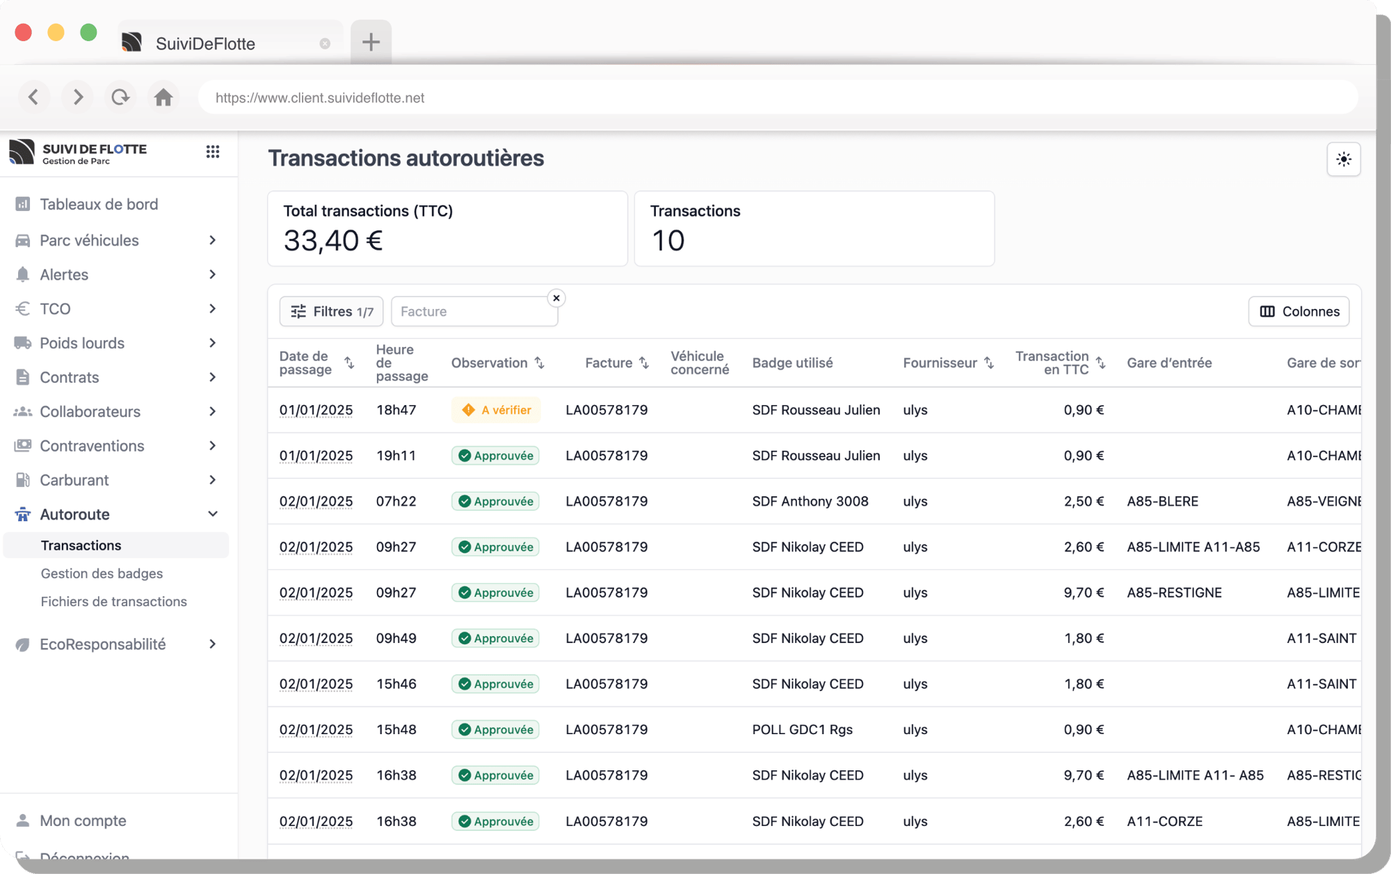This screenshot has width=1391, height=874.
Task: Sort by Fournisseur column
Action: pos(988,363)
